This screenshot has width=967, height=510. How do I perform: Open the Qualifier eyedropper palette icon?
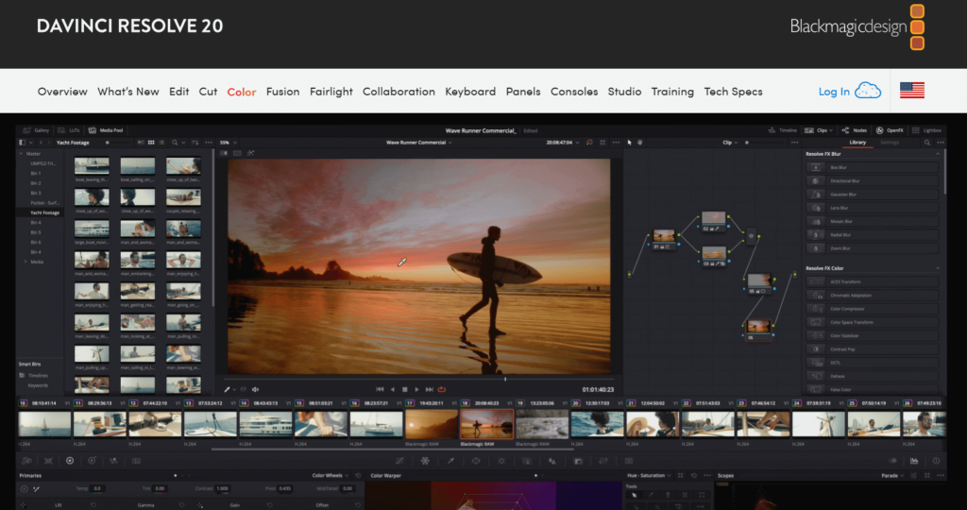450,461
